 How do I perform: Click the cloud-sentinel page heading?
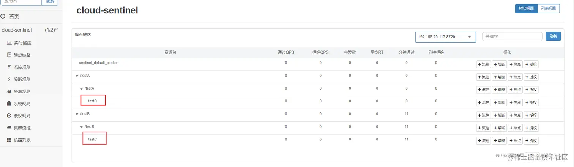click(x=107, y=10)
